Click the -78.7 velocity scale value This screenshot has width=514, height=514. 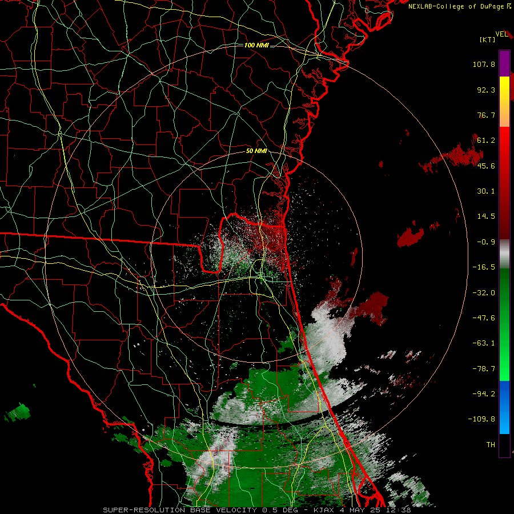point(484,368)
